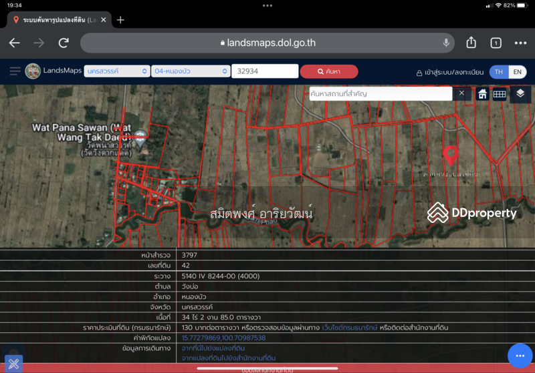This screenshot has height=373, width=535.
Task: Tap the microphone icon in address bar
Action: [x=446, y=43]
